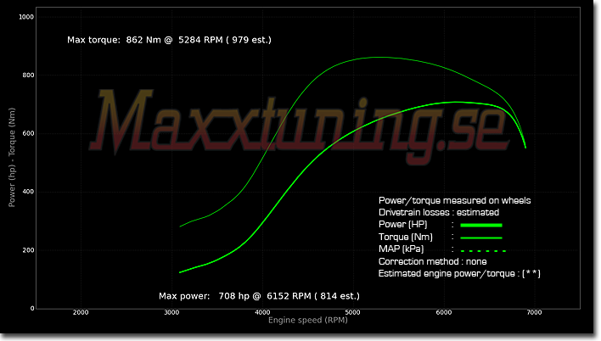Image resolution: width=601 pixels, height=341 pixels.
Task: Click the 3000 RPM axis tick label
Action: [171, 313]
